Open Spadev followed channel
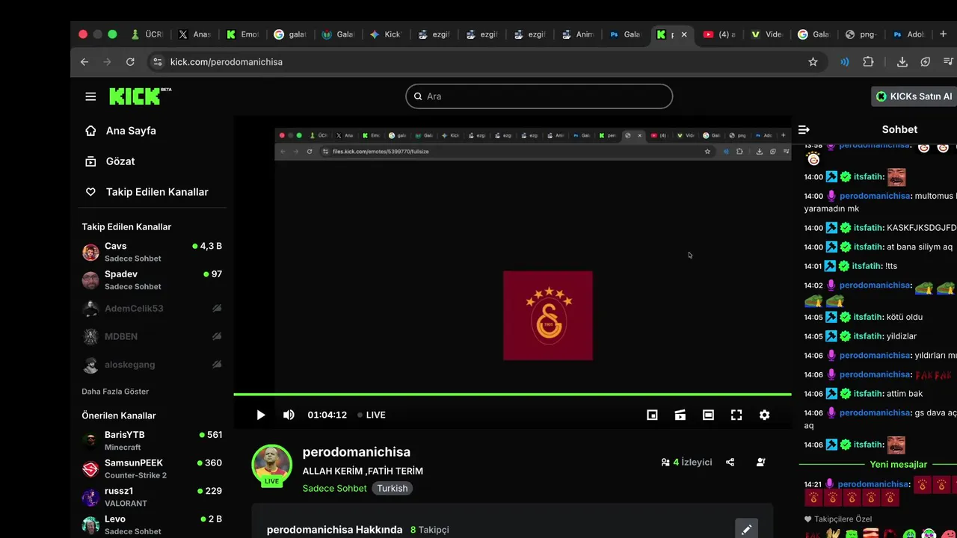This screenshot has height=538, width=957. tap(152, 280)
